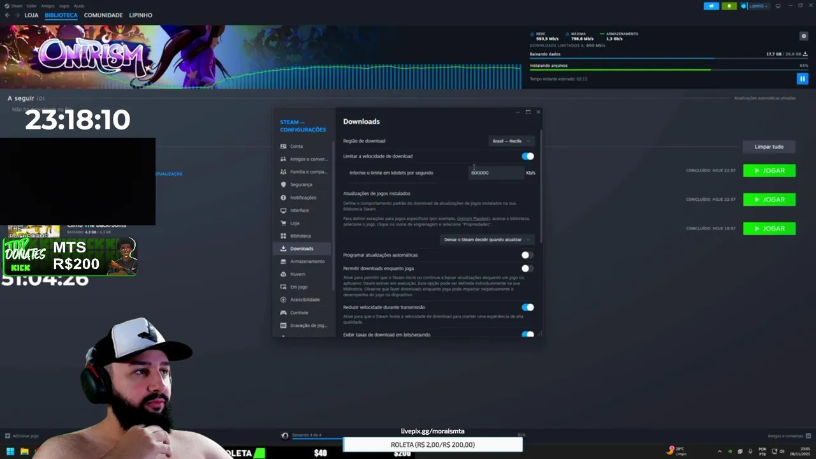Open the Armazenamento settings section
The height and width of the screenshot is (459, 816).
(x=302, y=261)
